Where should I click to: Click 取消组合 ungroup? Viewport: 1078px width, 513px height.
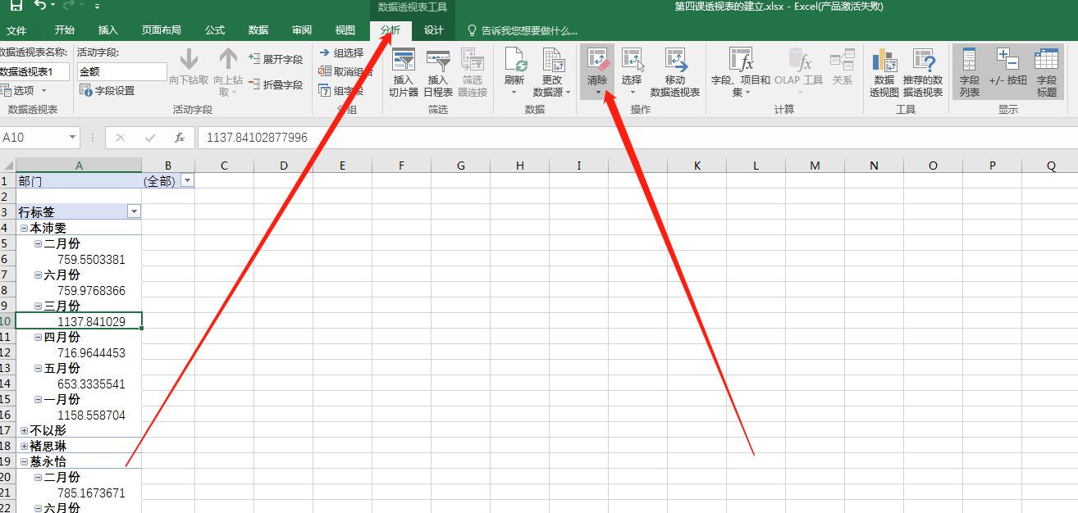pos(345,72)
